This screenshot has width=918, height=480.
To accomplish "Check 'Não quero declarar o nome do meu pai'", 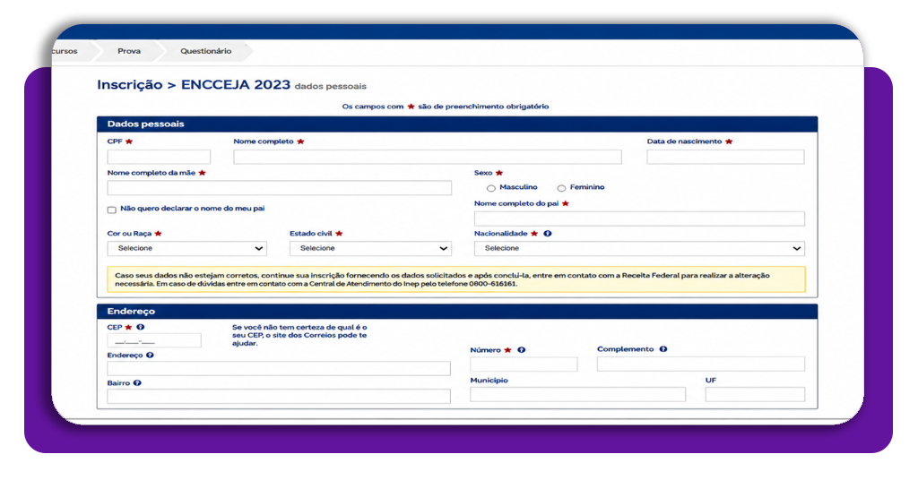I will coord(112,210).
